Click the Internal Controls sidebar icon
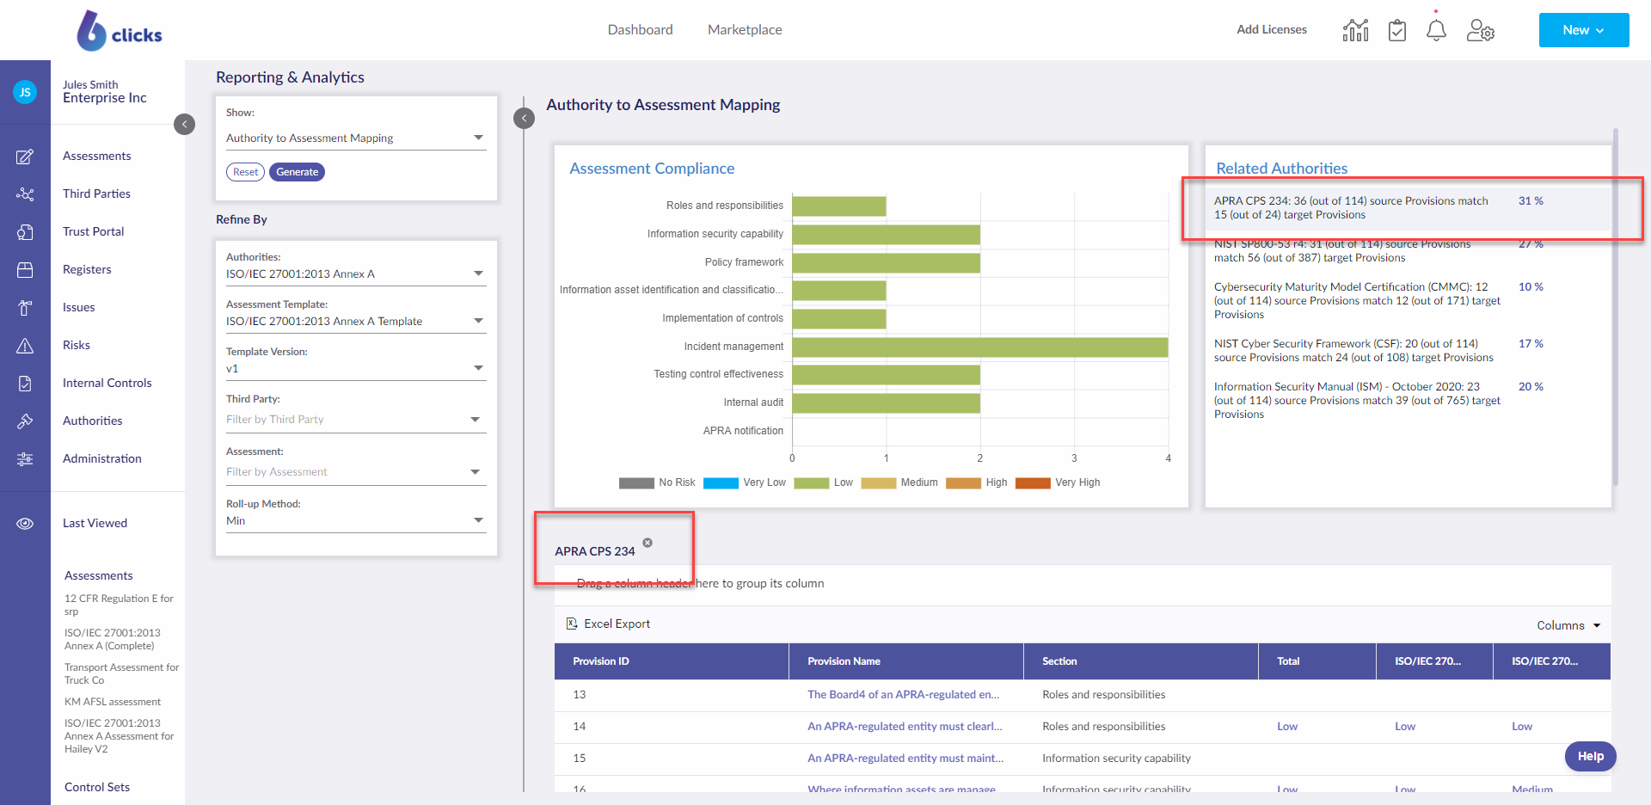Viewport: 1651px width, 805px height. click(x=25, y=384)
